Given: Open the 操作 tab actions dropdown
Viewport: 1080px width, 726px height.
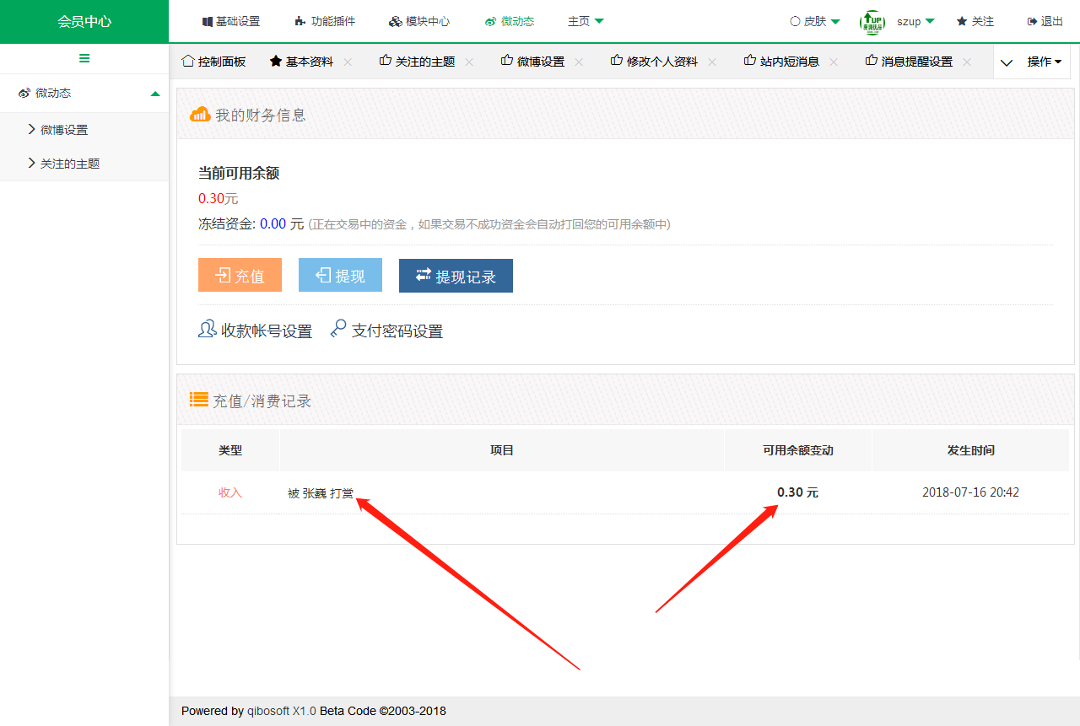Looking at the screenshot, I should (1043, 62).
